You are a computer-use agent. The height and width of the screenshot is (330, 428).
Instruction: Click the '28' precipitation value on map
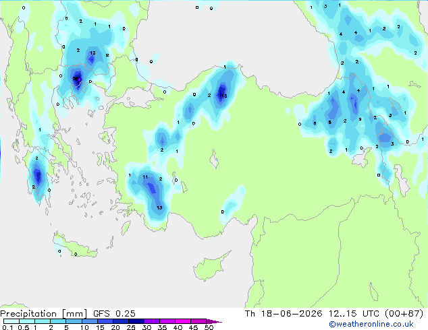[x=76, y=79]
